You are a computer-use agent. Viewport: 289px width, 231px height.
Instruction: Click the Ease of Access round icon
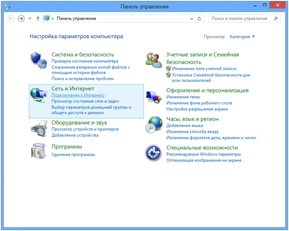pyautogui.click(x=153, y=153)
